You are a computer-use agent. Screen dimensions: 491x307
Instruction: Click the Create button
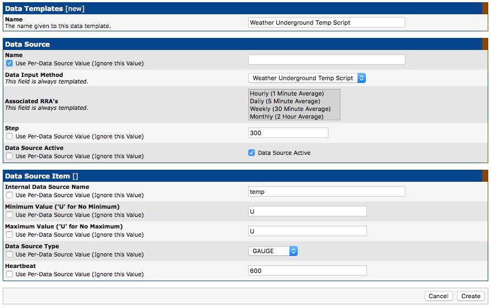tap(471, 296)
